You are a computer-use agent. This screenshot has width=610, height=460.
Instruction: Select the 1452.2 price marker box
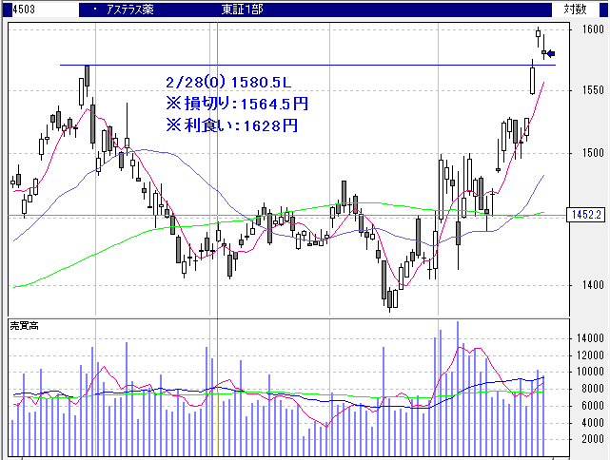[x=582, y=215]
